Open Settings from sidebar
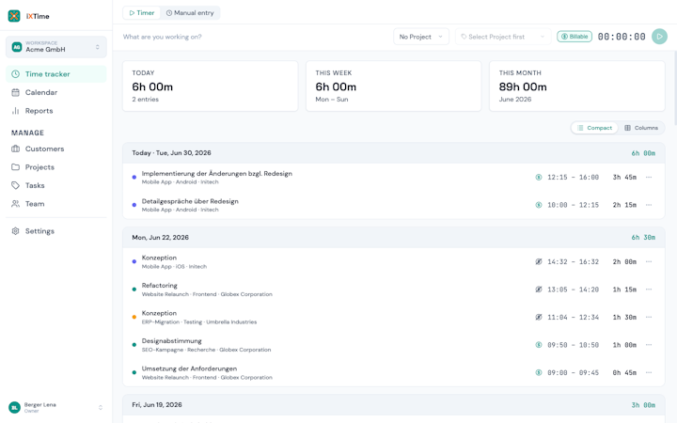The image size is (677, 423). pyautogui.click(x=56, y=231)
